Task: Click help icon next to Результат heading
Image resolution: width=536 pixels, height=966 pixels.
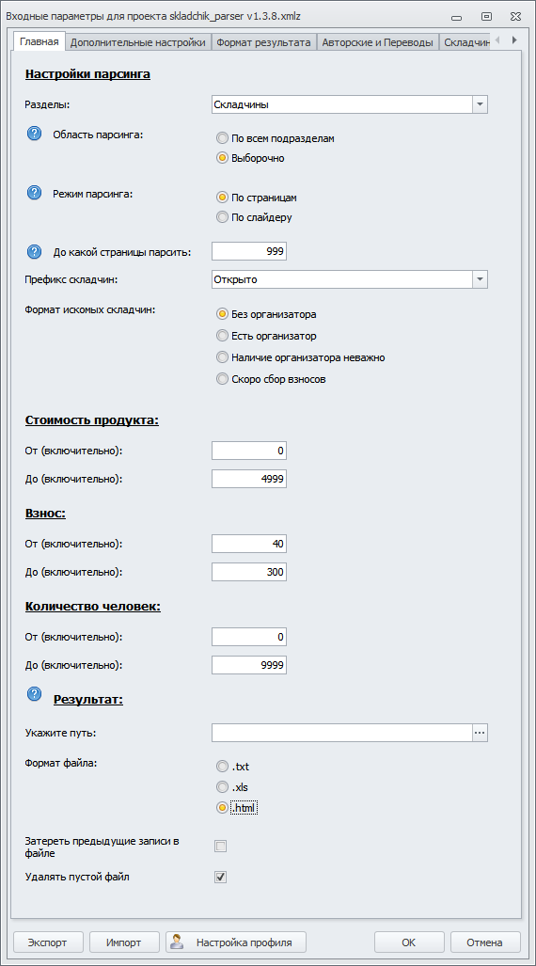Action: tap(34, 694)
